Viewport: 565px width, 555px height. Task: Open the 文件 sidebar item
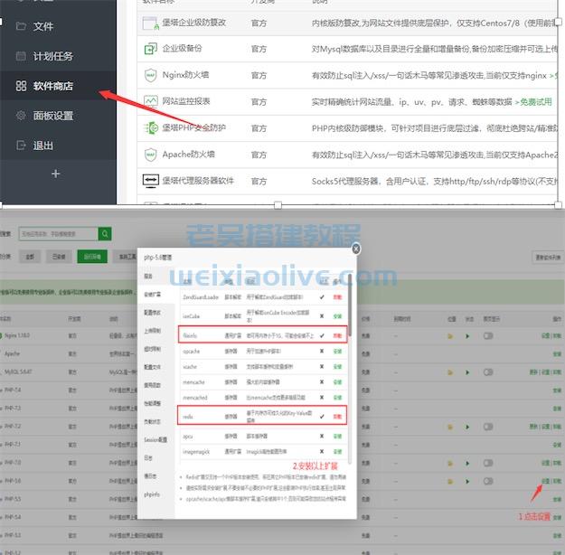(x=34, y=26)
